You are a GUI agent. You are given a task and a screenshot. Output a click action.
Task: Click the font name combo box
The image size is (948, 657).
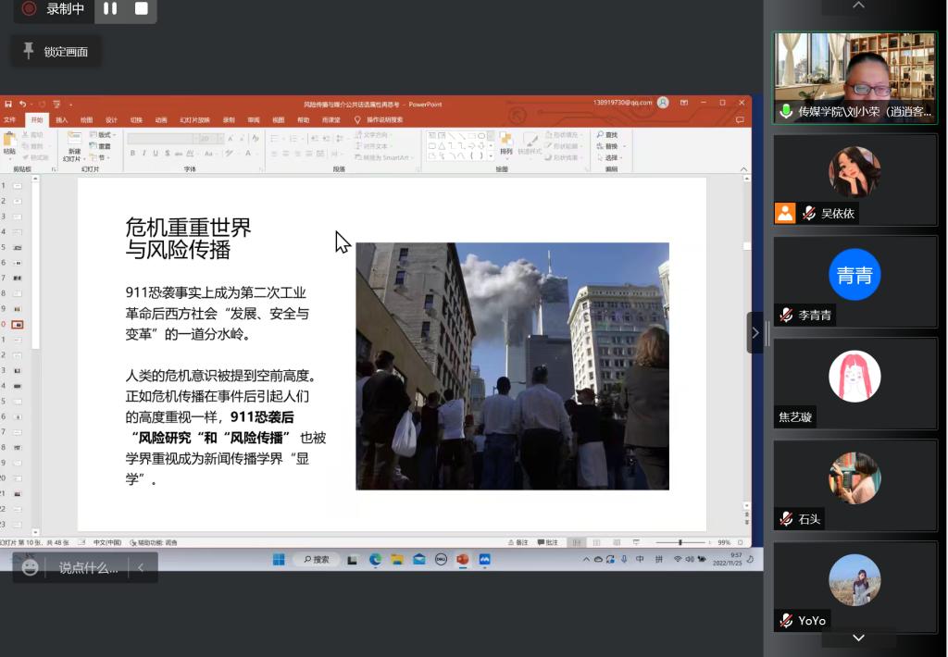[161, 139]
